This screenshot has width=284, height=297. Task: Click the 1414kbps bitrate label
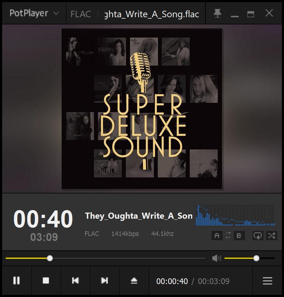(125, 234)
